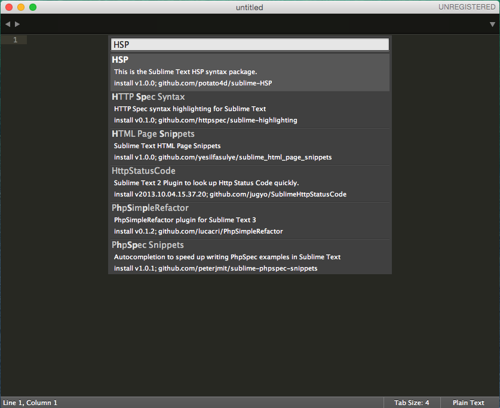Select the HttpStatusCode package

(250, 183)
